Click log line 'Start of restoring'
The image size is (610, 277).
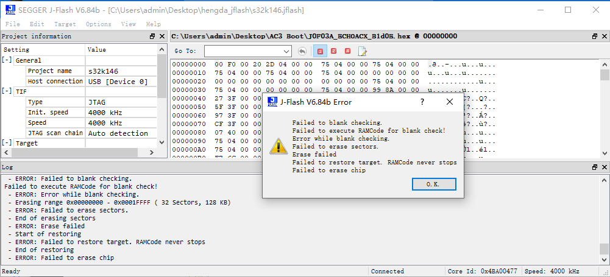point(44,234)
